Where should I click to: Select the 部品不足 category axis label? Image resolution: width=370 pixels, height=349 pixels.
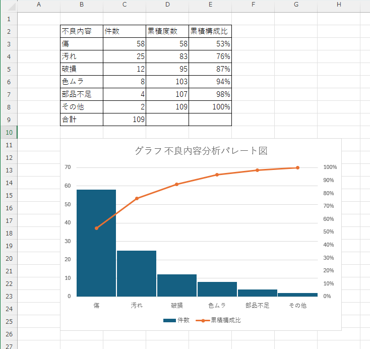(x=257, y=306)
